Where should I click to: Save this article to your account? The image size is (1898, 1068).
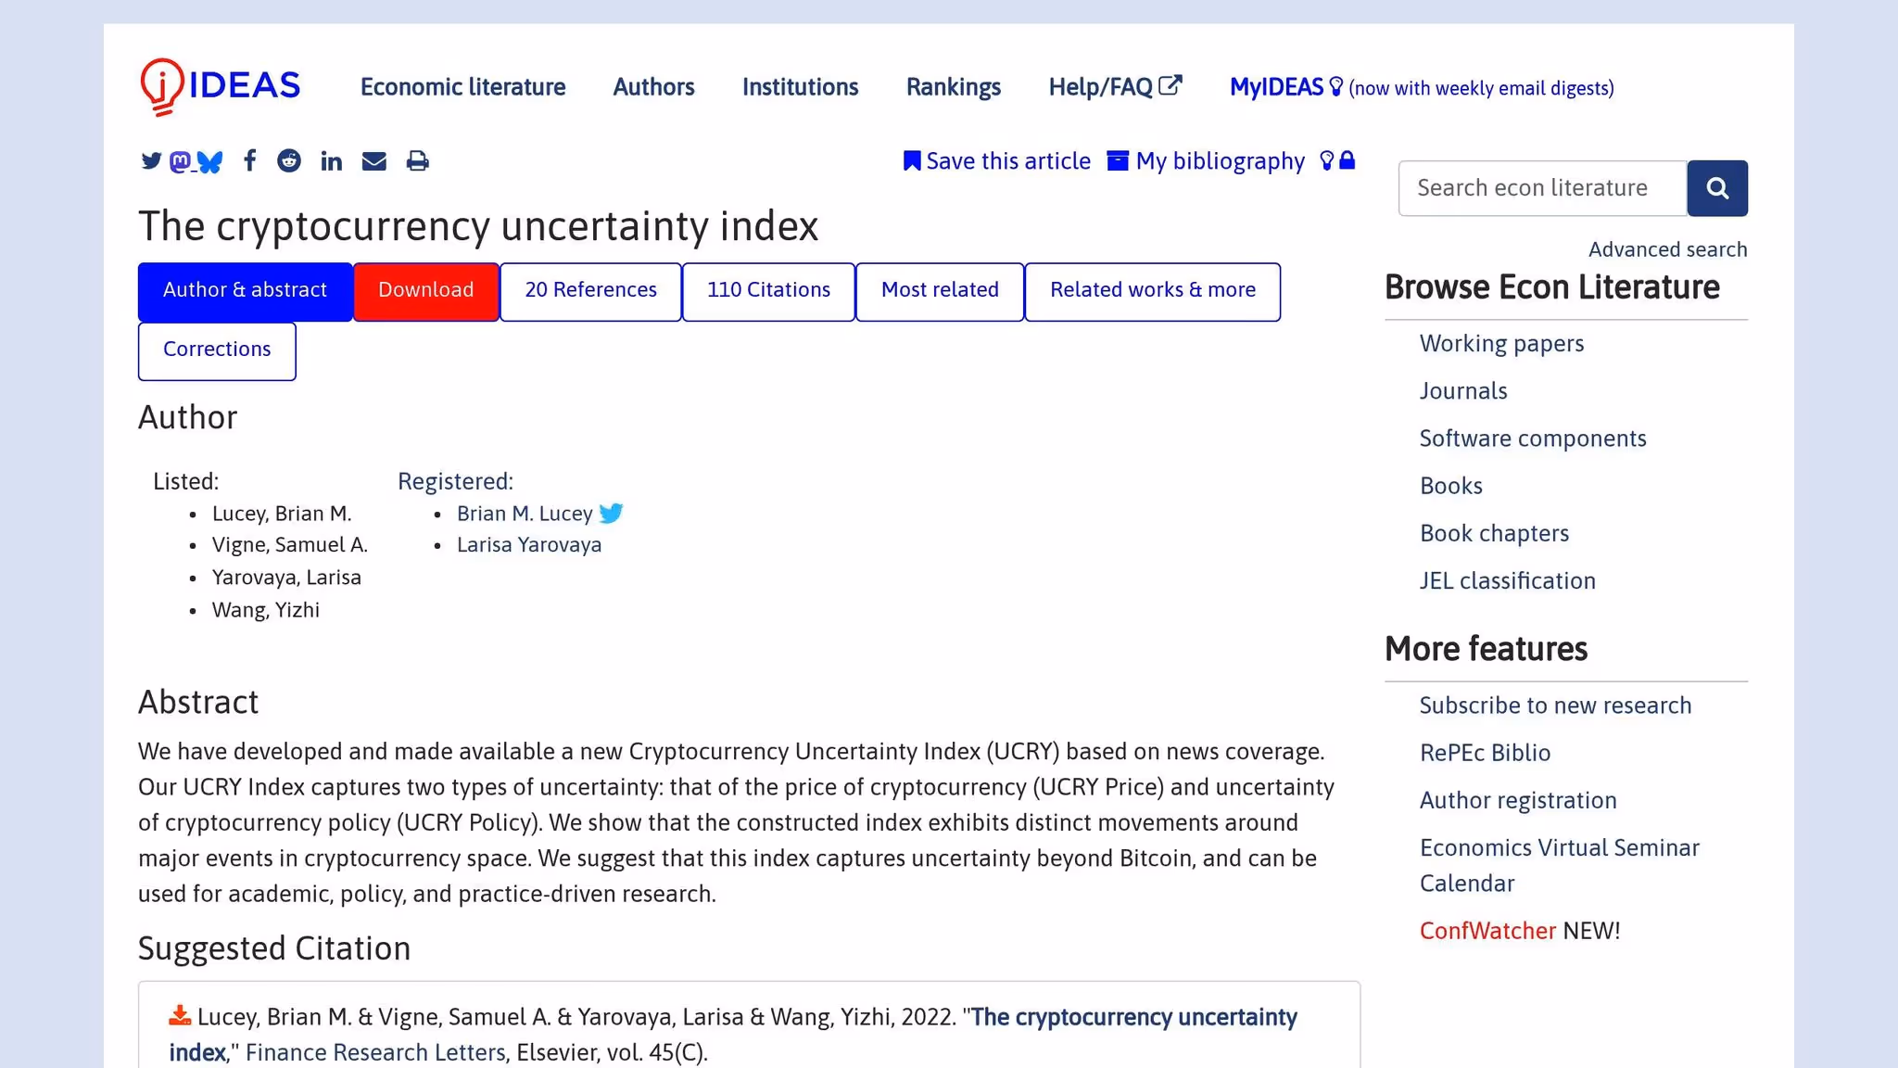click(x=997, y=160)
